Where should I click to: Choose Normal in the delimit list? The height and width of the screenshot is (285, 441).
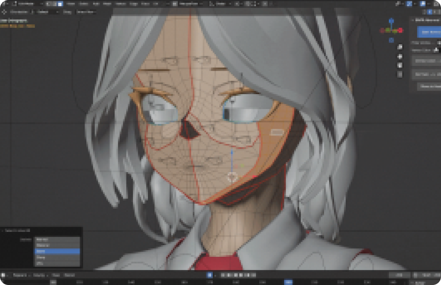pyautogui.click(x=57, y=239)
